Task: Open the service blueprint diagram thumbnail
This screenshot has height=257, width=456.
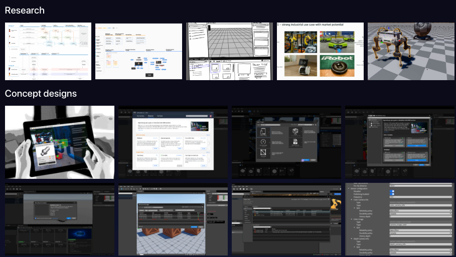Action: pyautogui.click(x=48, y=52)
